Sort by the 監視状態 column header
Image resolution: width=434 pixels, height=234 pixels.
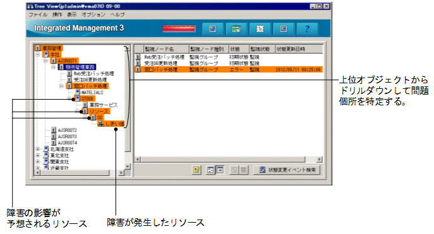click(262, 49)
